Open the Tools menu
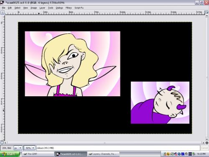Viewport: 209px width, 157px height. pos(51,8)
